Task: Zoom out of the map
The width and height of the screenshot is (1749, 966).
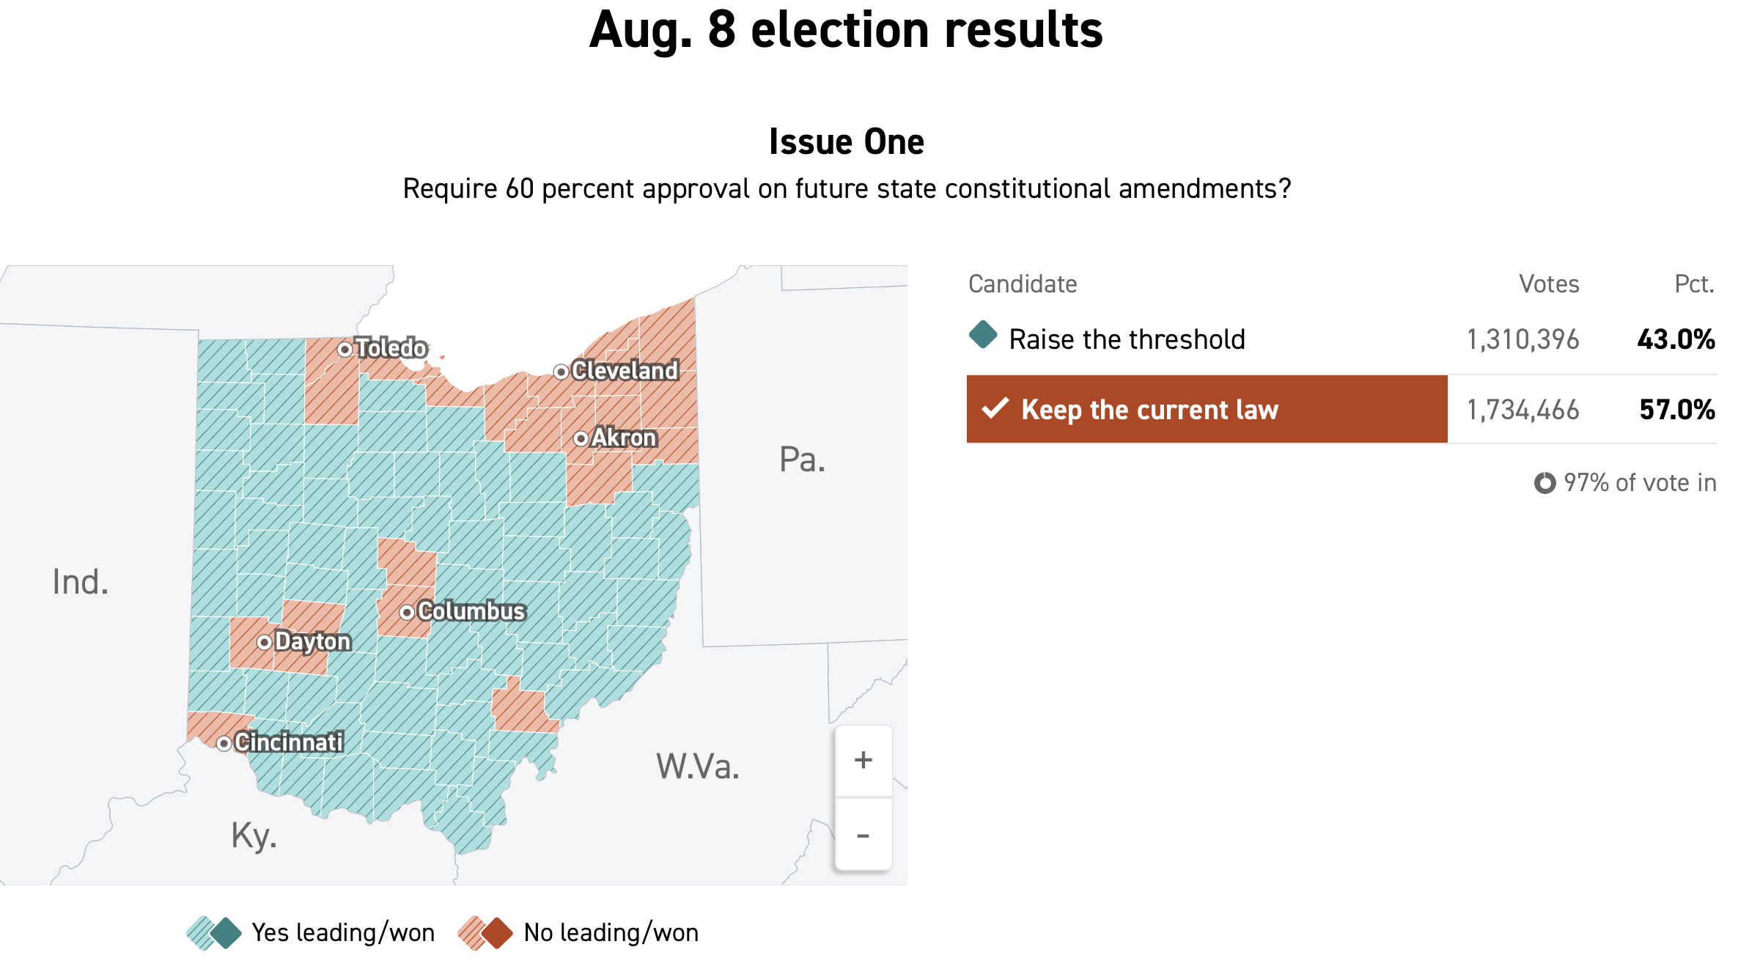Action: coord(863,835)
